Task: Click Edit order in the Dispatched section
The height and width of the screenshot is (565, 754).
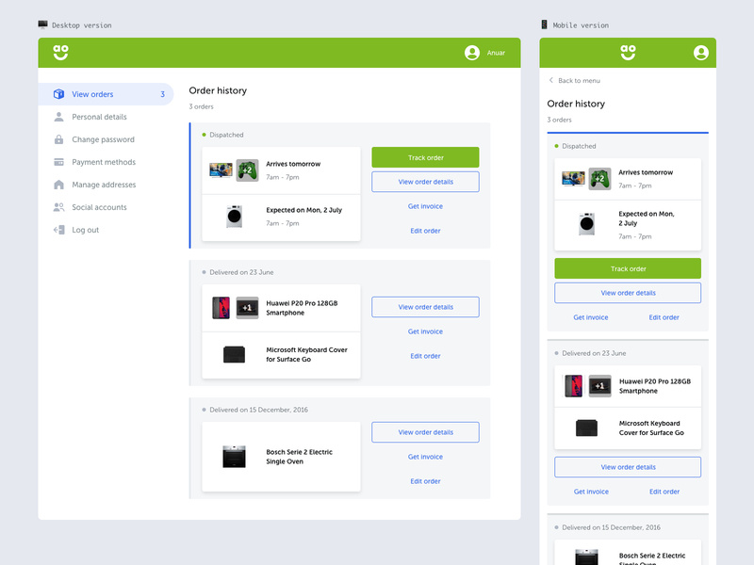Action: [x=426, y=230]
